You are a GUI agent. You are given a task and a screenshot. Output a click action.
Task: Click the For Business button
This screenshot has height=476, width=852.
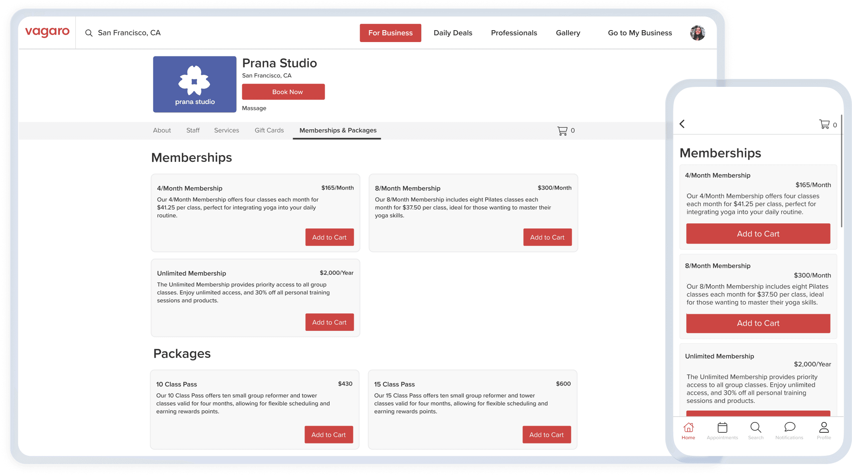point(390,33)
